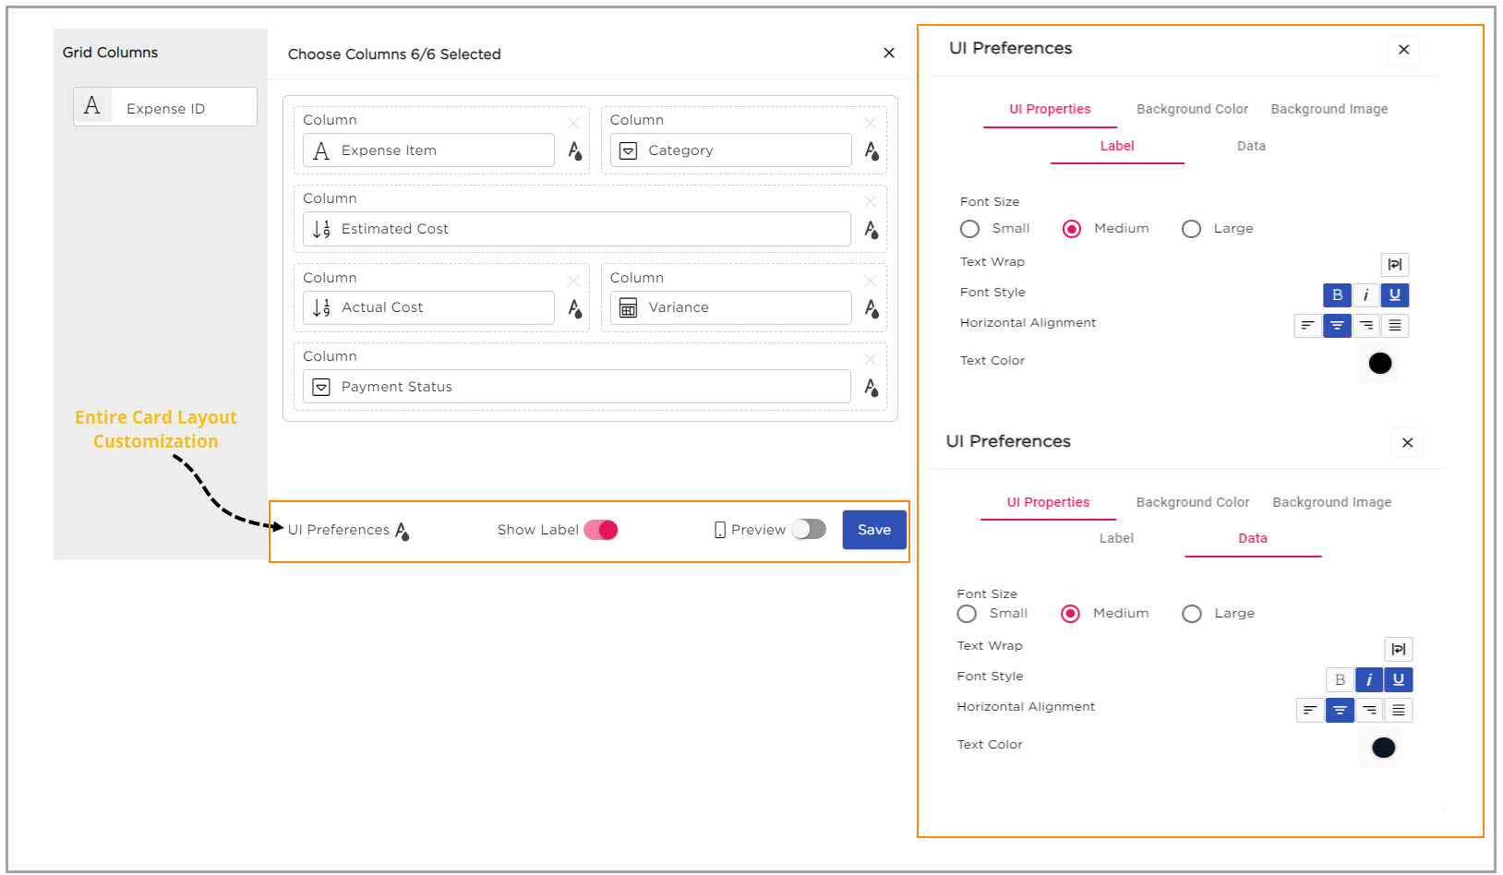The image size is (1503, 875).
Task: Click Text Wrap icon in Label panel
Action: pos(1394,265)
